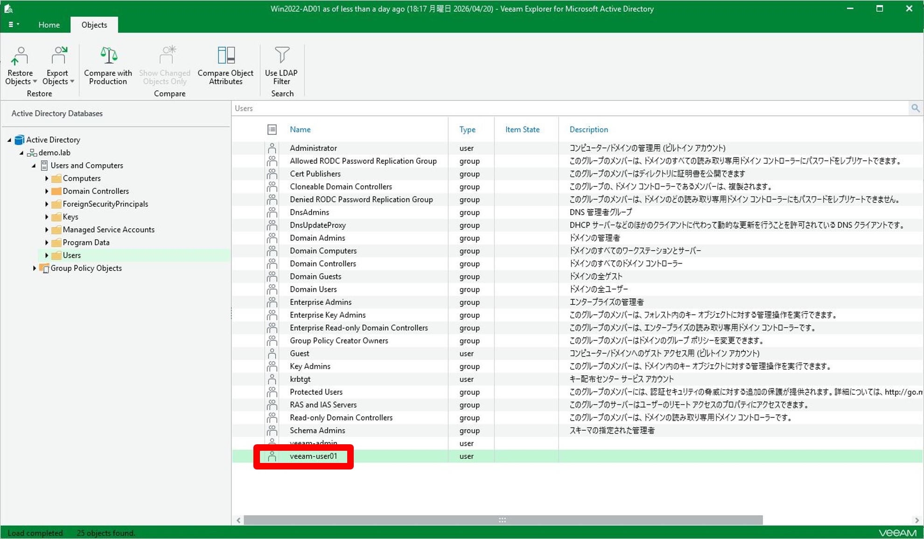Click the Group Policy Objects icon

[44, 268]
